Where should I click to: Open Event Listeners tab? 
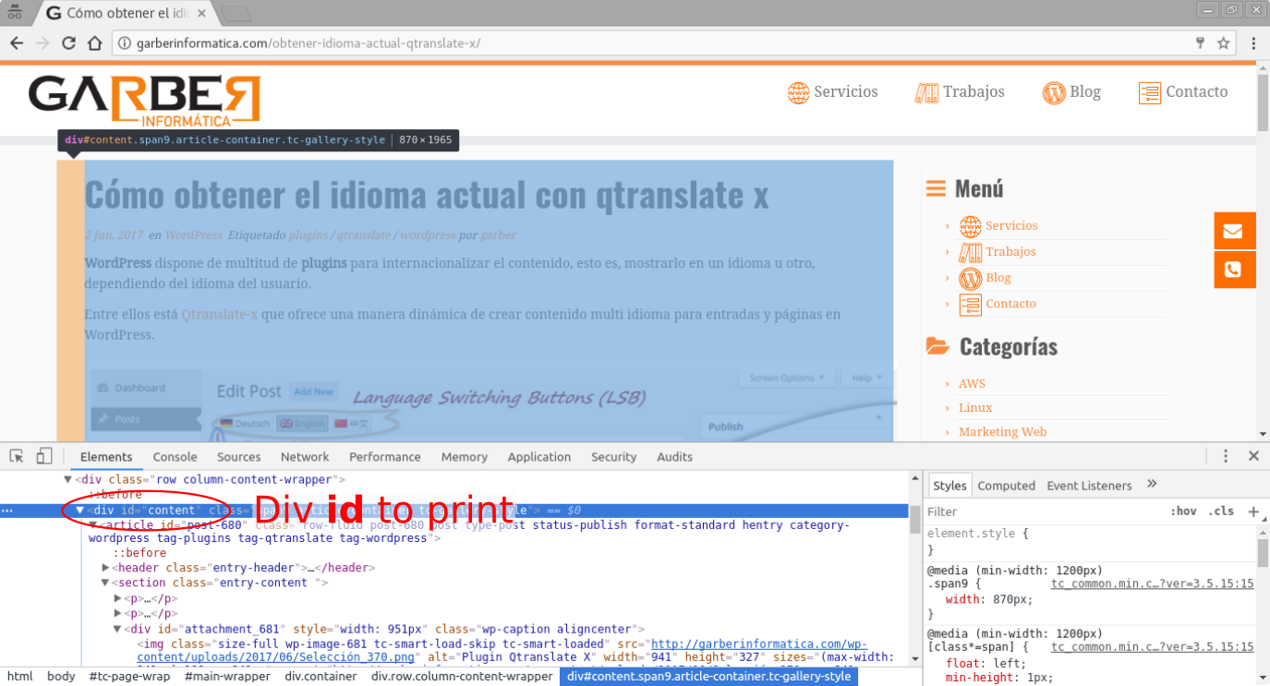(x=1089, y=486)
